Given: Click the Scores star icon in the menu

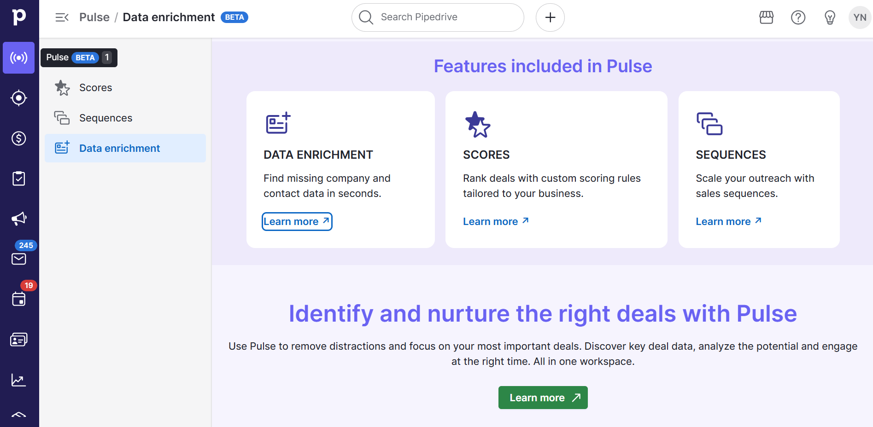Looking at the screenshot, I should pos(62,87).
